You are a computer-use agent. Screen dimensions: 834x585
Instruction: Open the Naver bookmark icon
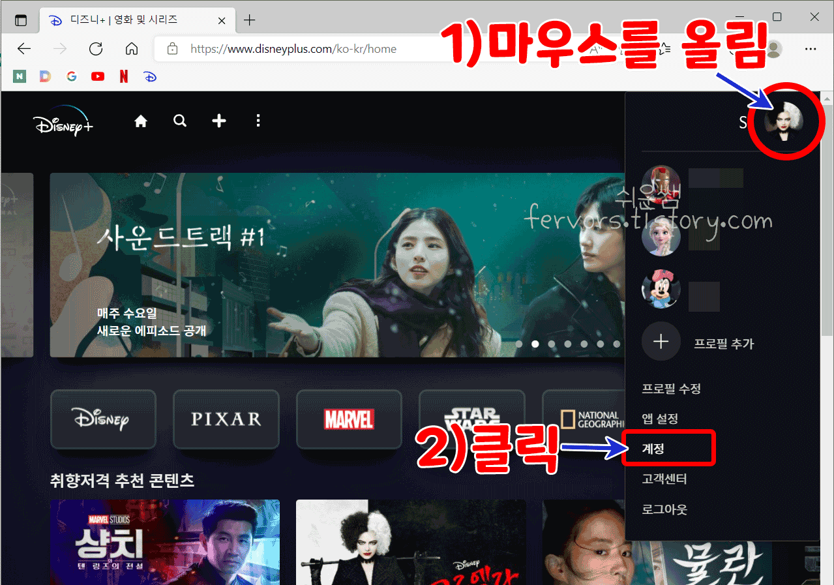click(x=20, y=76)
